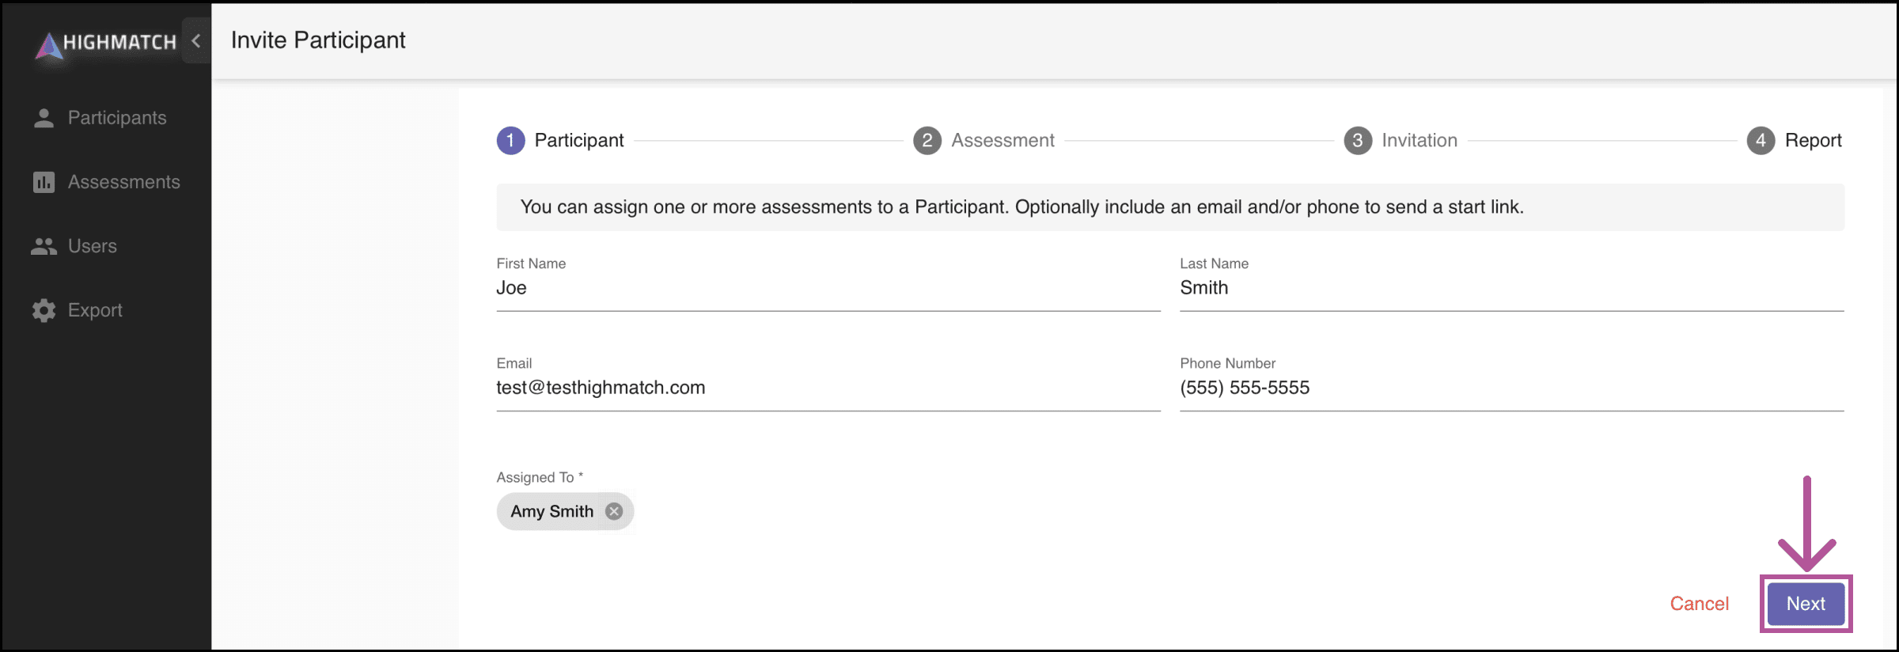
Task: Click the Next button
Action: coord(1806,604)
